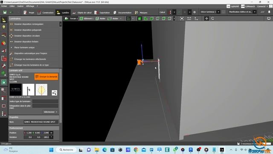Select the green front view icon
This screenshot has width=273, height=154.
pos(145,18)
